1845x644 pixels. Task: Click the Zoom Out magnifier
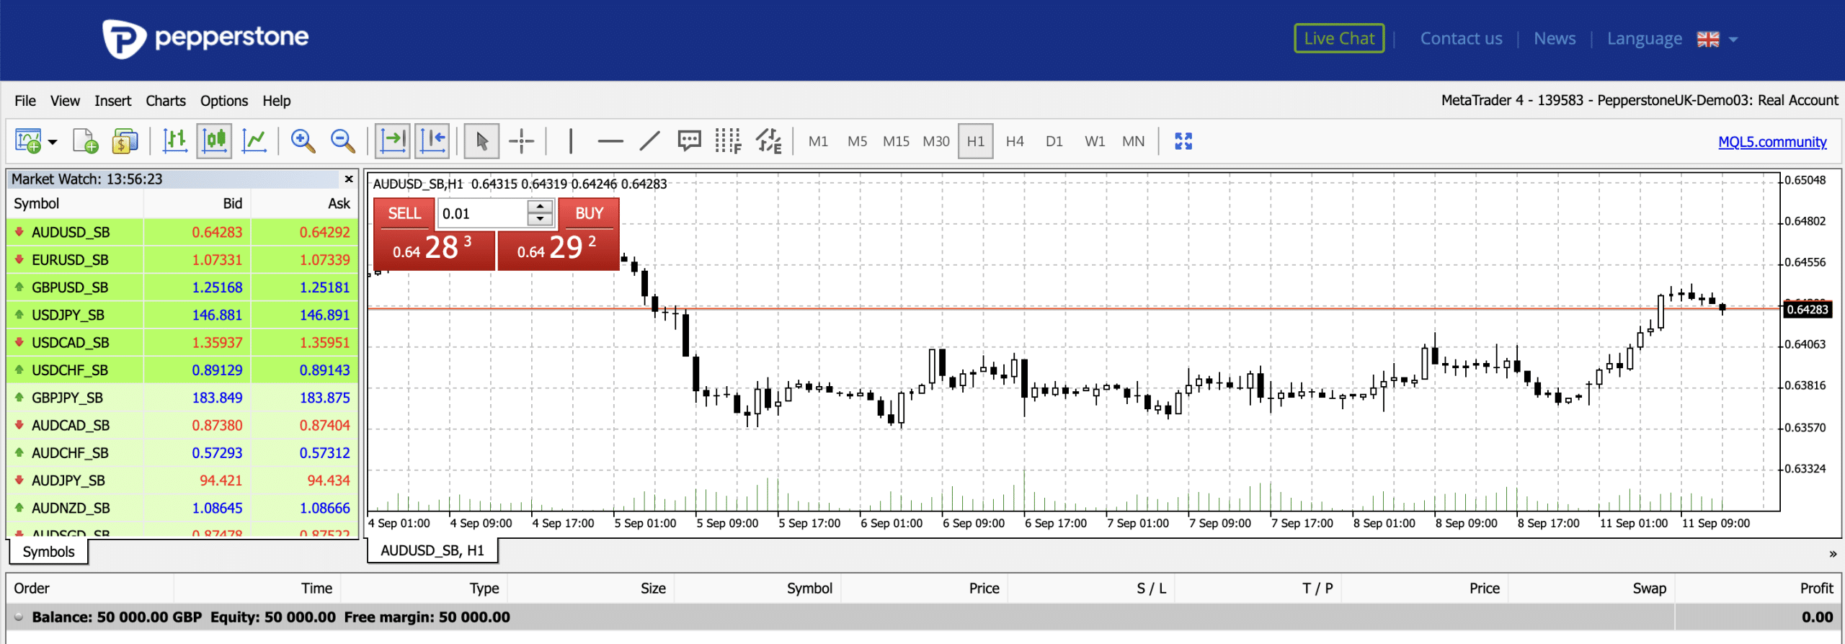pyautogui.click(x=342, y=141)
